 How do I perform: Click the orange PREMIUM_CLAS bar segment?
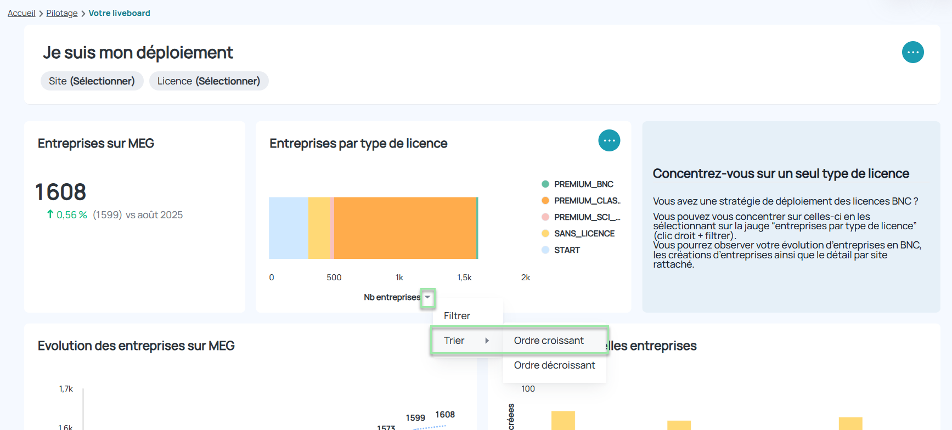click(x=405, y=228)
